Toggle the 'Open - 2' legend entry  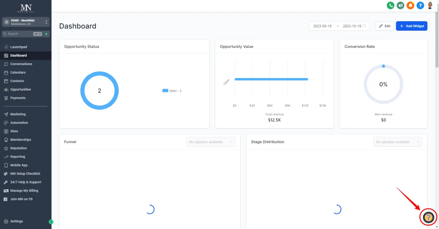[172, 91]
